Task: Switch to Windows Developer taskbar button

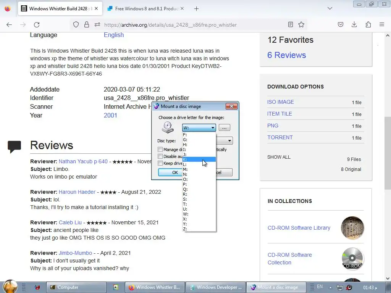Action: (x=216, y=287)
